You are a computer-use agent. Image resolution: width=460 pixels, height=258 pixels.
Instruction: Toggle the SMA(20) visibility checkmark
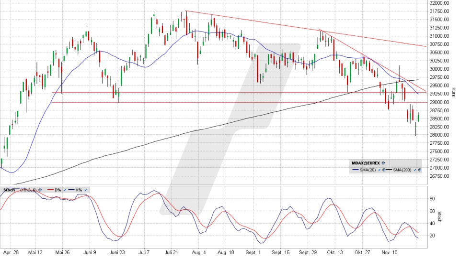tap(379, 170)
